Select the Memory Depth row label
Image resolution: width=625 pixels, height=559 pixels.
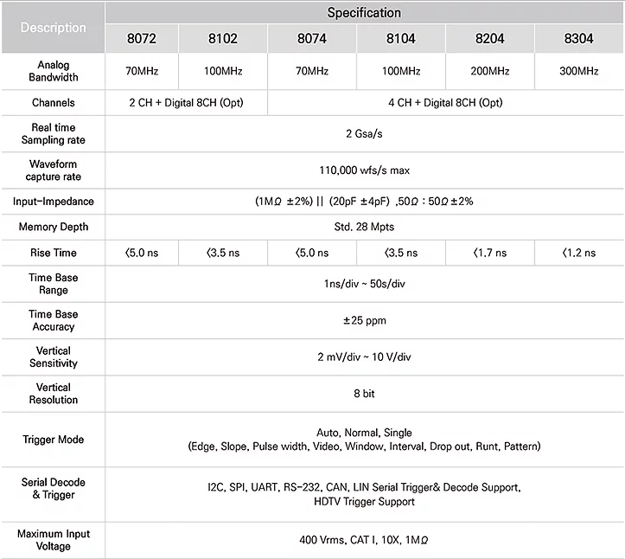click(x=53, y=227)
